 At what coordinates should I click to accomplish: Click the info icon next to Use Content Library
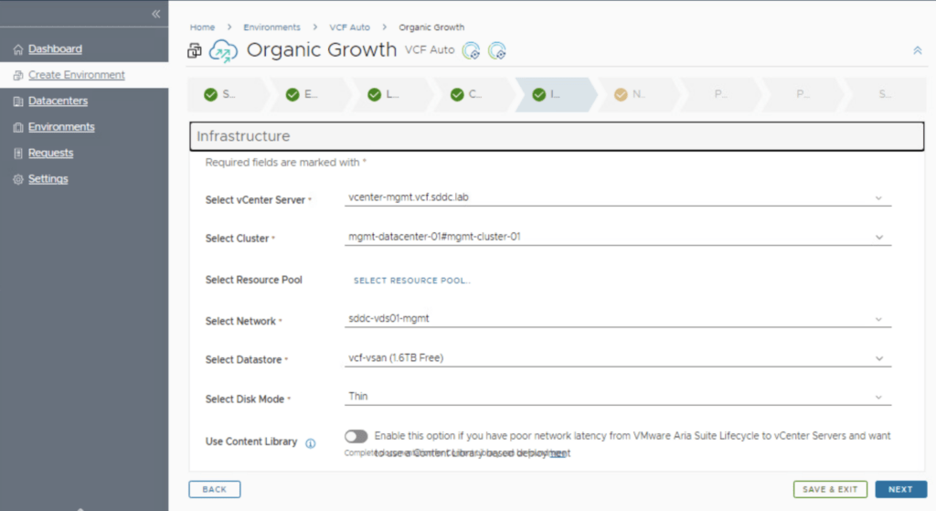click(x=310, y=443)
